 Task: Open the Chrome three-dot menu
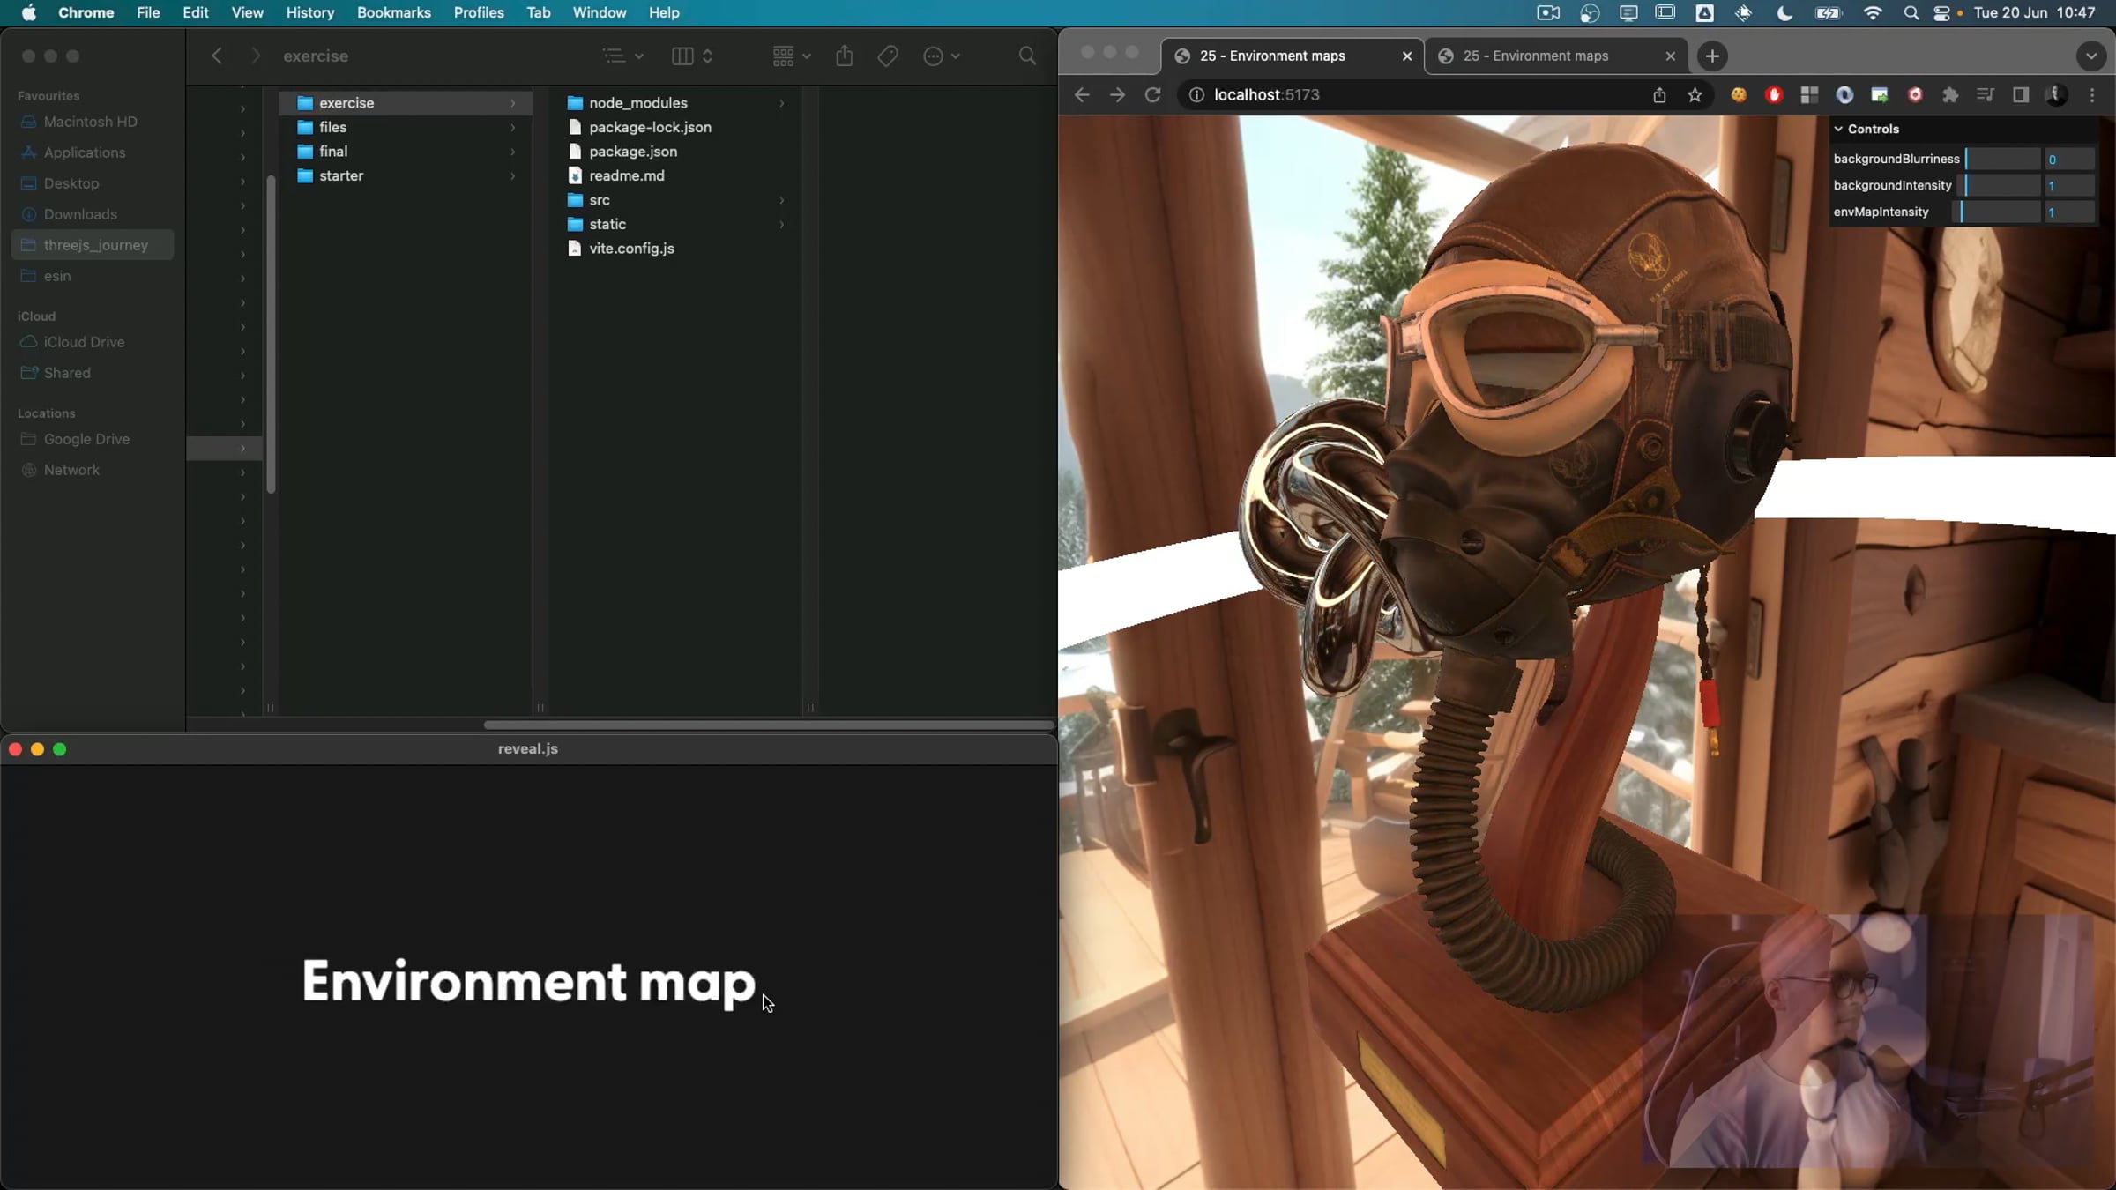tap(2092, 95)
